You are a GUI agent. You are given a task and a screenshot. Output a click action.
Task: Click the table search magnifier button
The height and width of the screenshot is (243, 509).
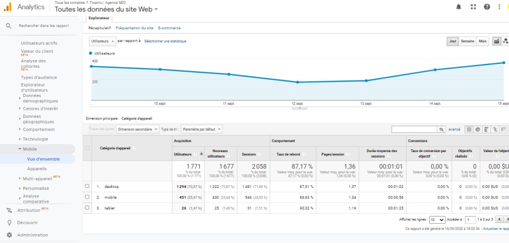[x=441, y=129]
